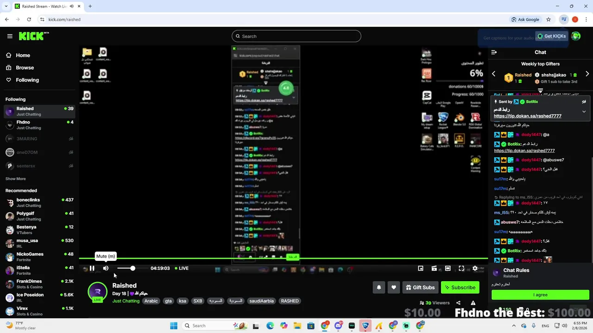Show hidden system tray icons

point(514,326)
